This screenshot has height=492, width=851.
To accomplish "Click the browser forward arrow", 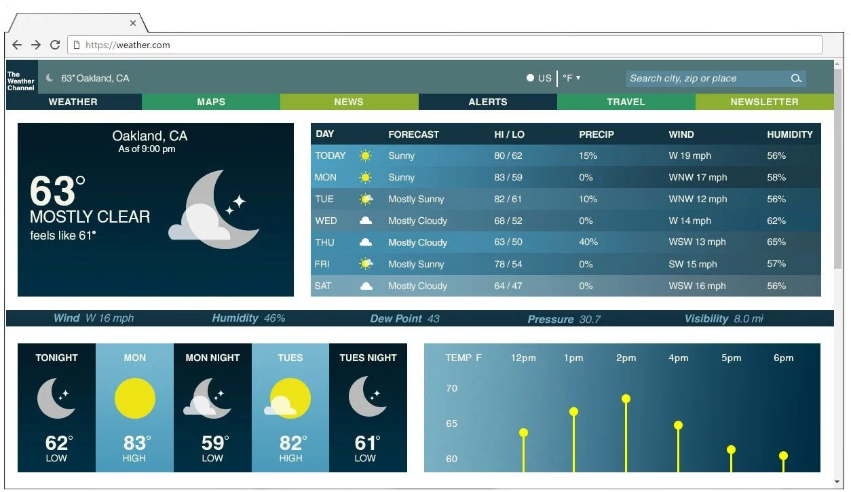I will [36, 45].
